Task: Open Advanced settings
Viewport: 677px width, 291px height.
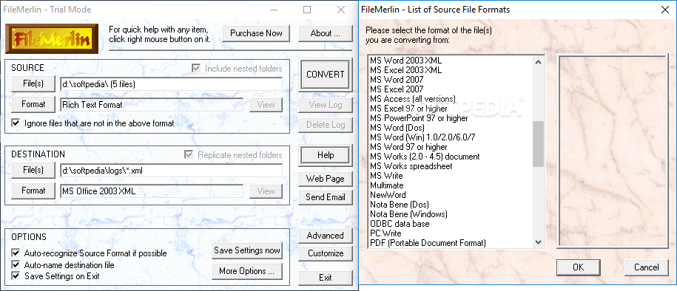Action: point(325,236)
